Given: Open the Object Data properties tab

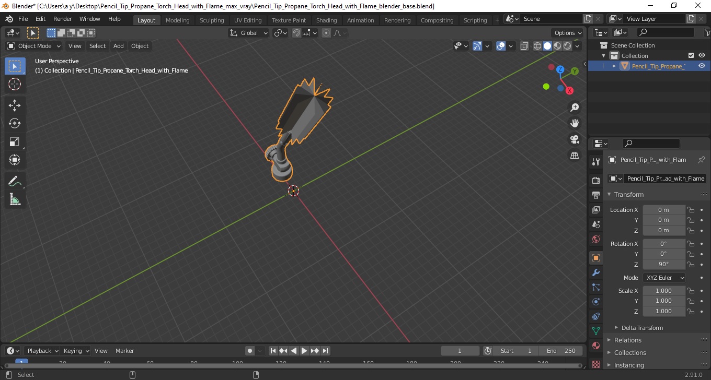Looking at the screenshot, I should 595,331.
